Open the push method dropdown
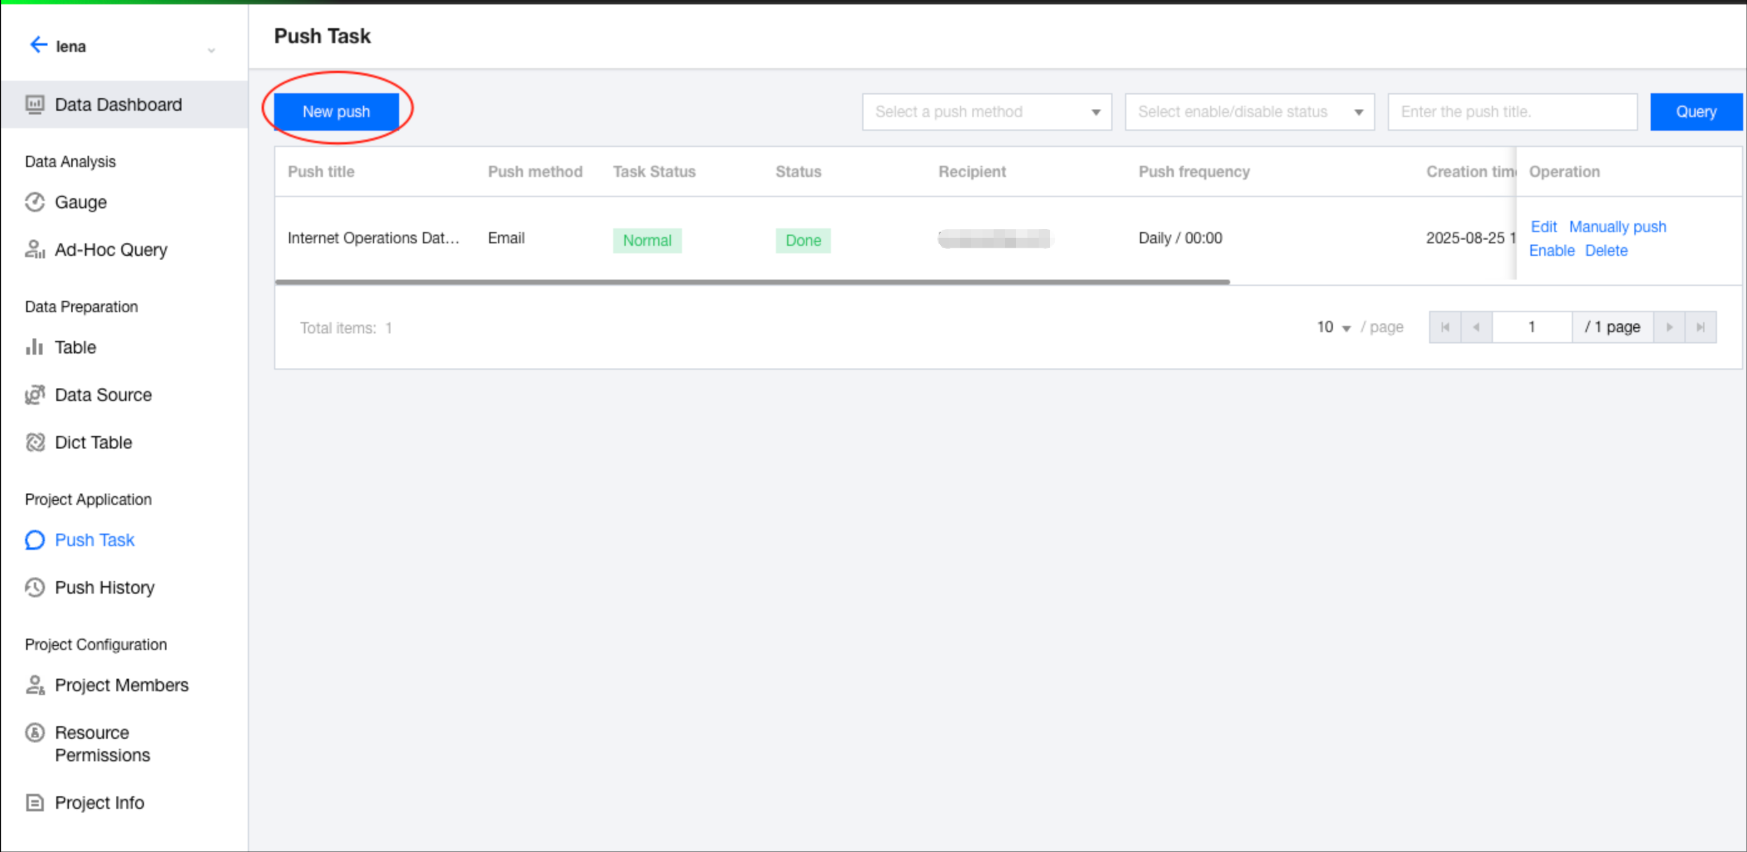 [x=986, y=112]
